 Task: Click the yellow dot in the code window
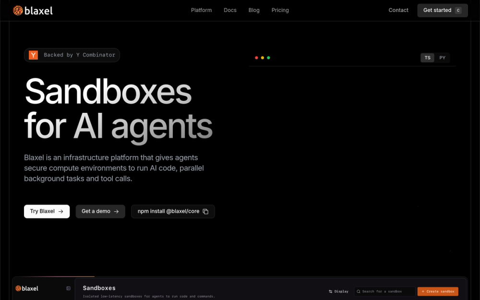263,58
